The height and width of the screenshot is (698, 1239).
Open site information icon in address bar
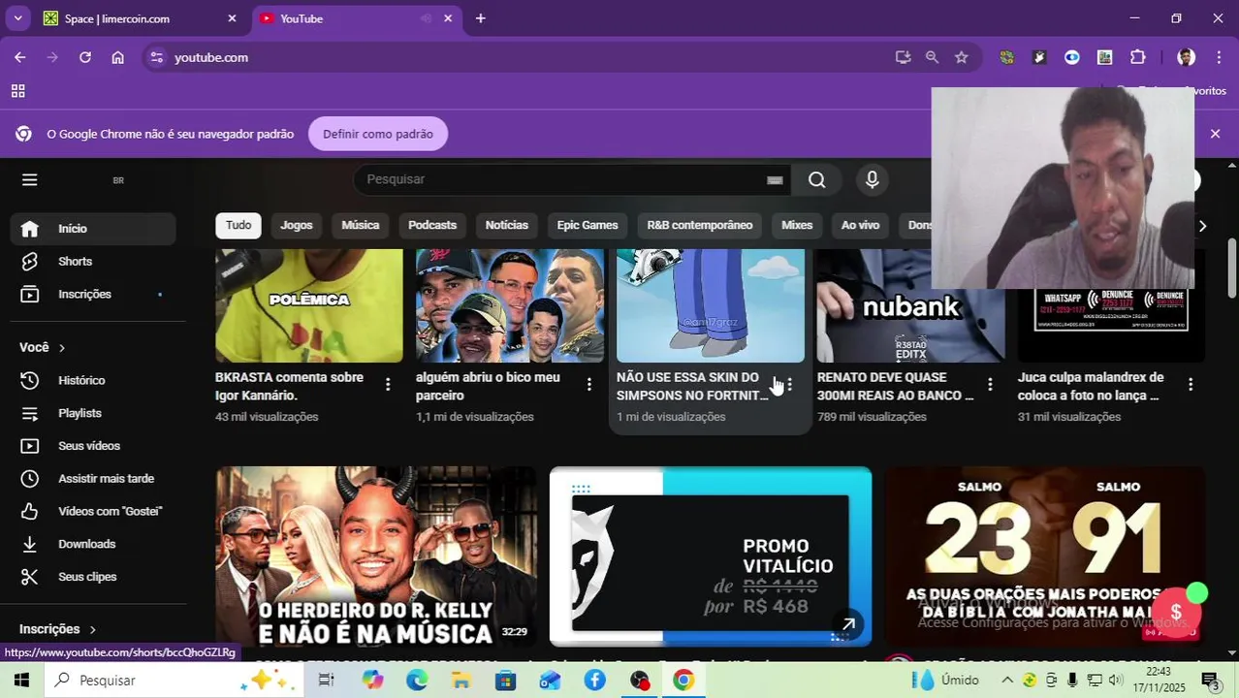pyautogui.click(x=157, y=57)
